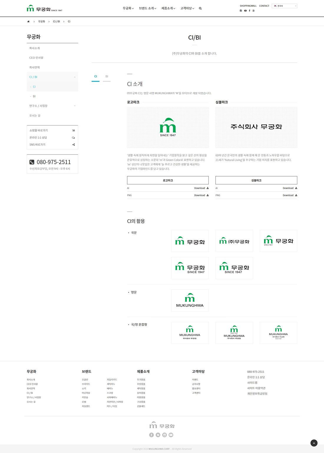
Task: Download the 로고마크 PNG file
Action: (201, 195)
